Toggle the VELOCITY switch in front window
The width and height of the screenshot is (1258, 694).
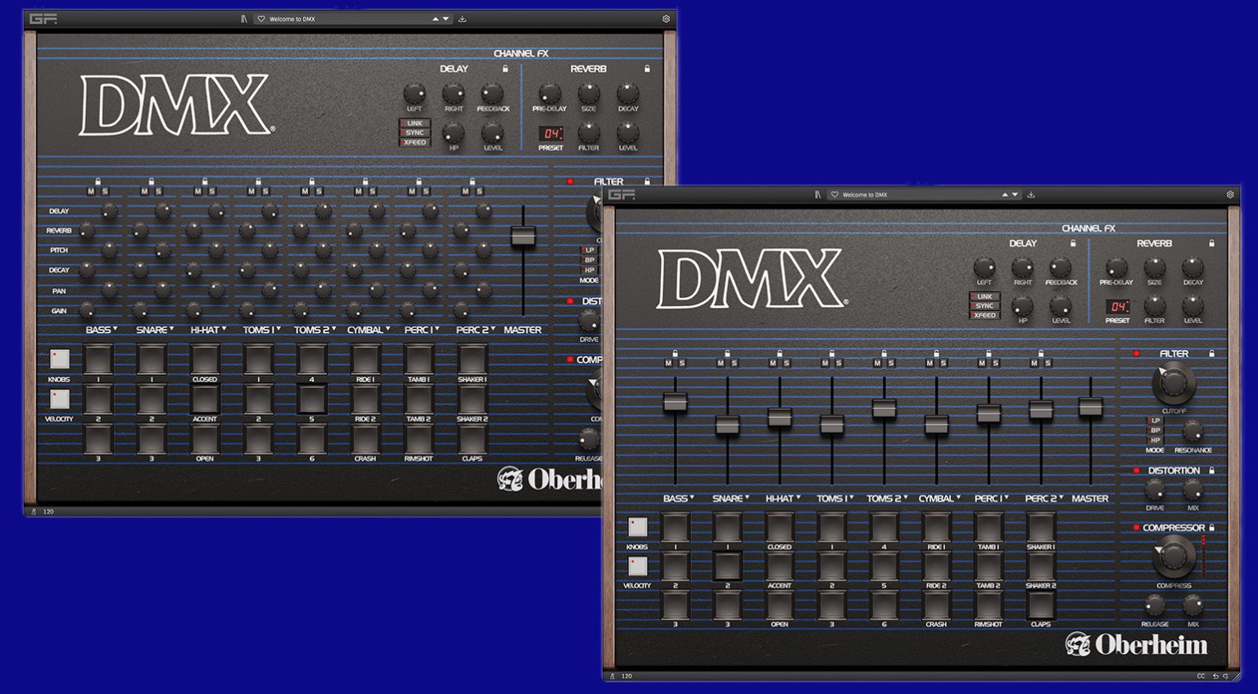click(637, 566)
